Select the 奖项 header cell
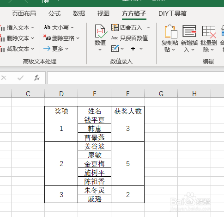The width and height of the screenshot is (224, 217). point(61,111)
